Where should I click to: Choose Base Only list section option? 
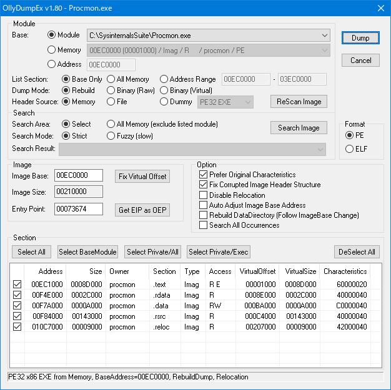click(66, 79)
